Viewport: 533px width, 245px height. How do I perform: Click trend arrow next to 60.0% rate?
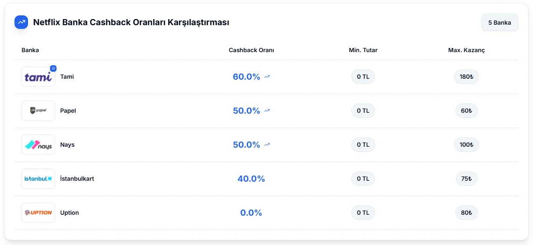[267, 77]
